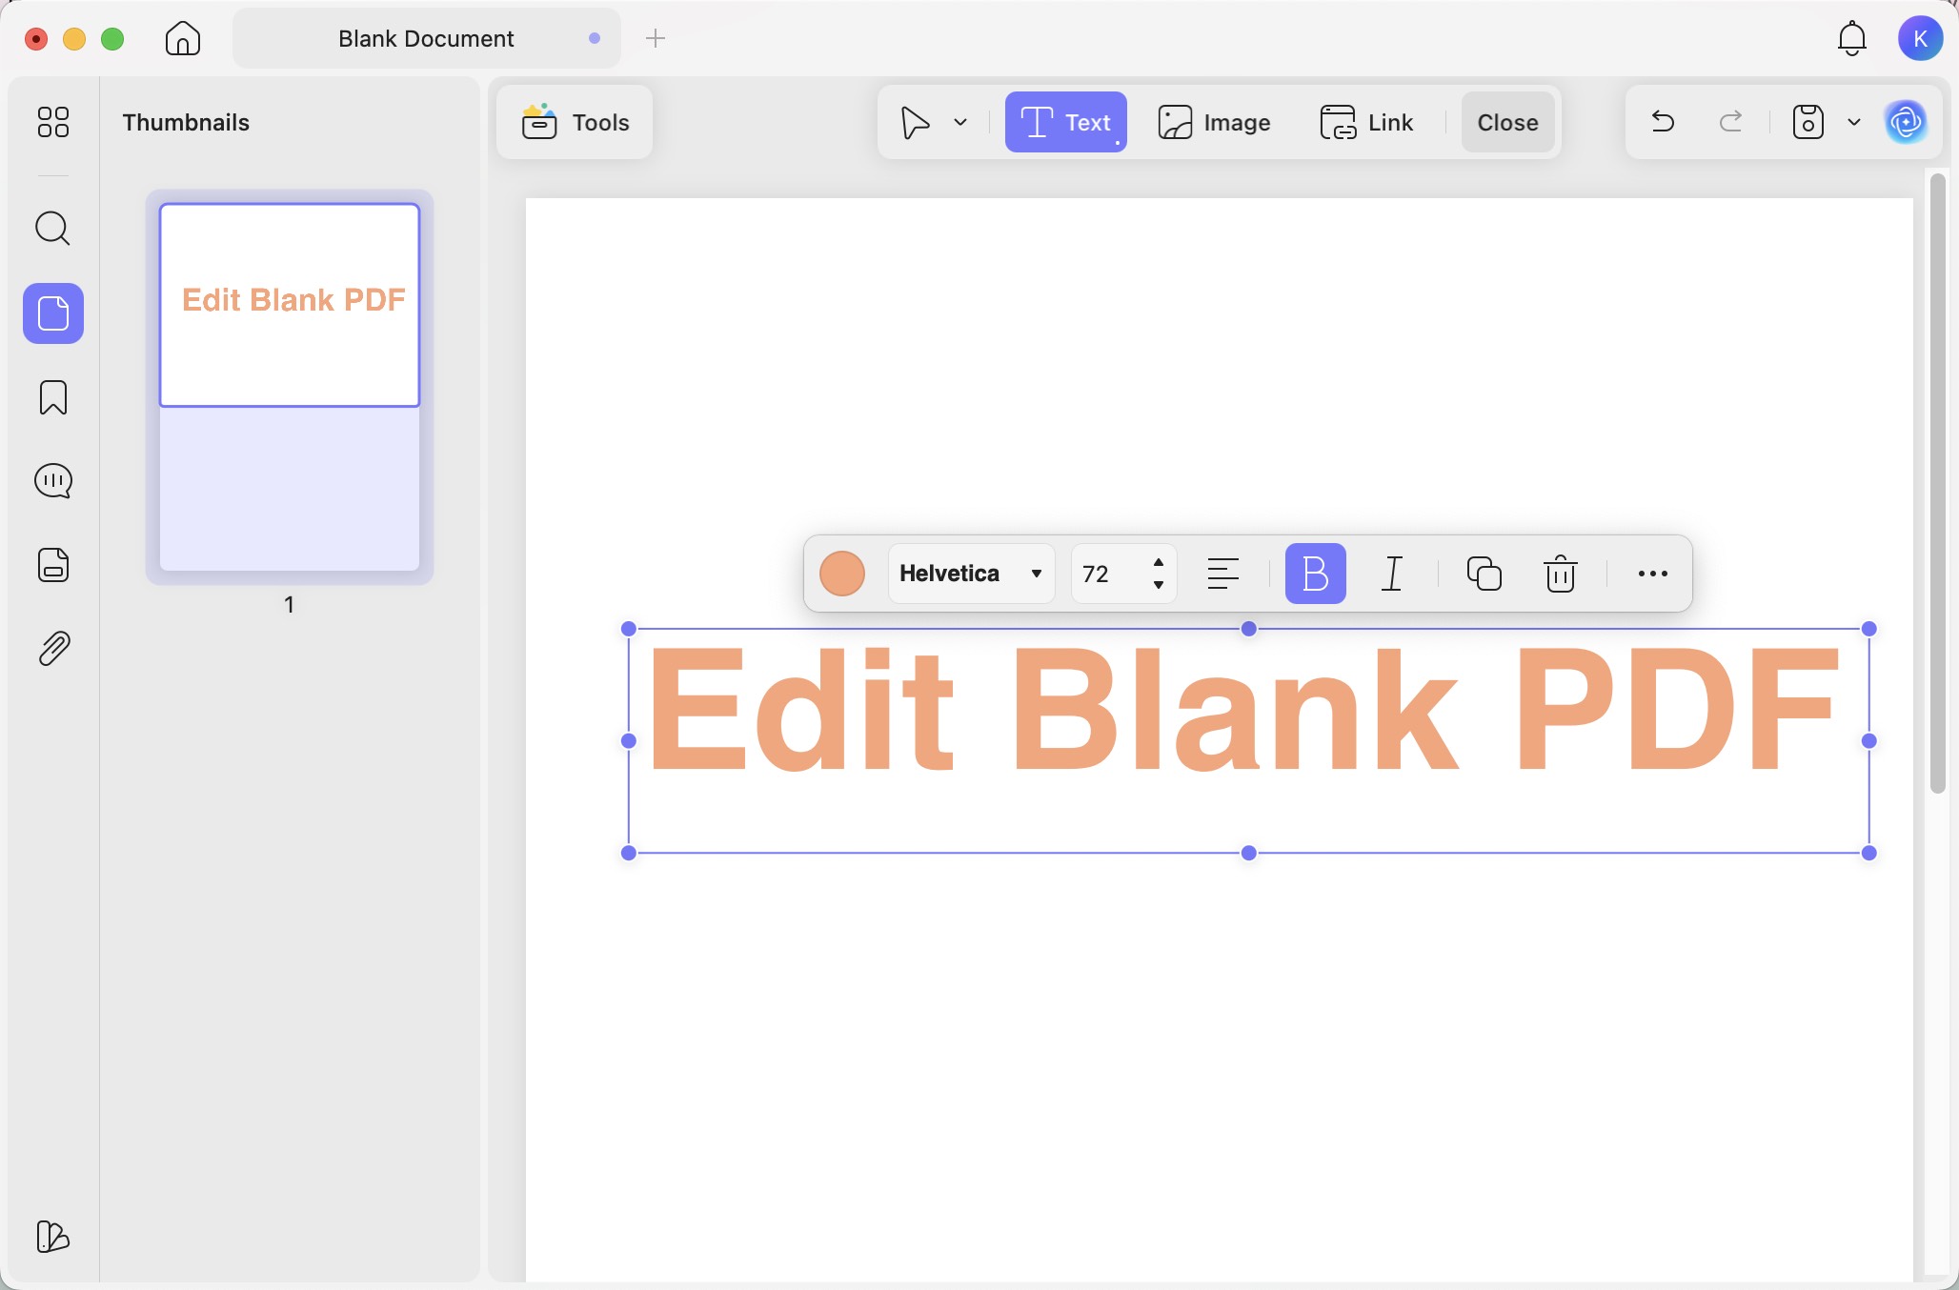Click the vertical scrollbar thumb

point(1937,482)
